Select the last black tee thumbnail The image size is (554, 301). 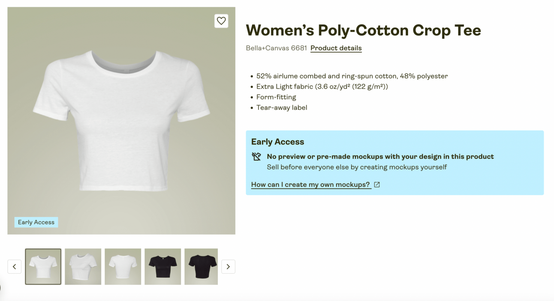pyautogui.click(x=201, y=266)
